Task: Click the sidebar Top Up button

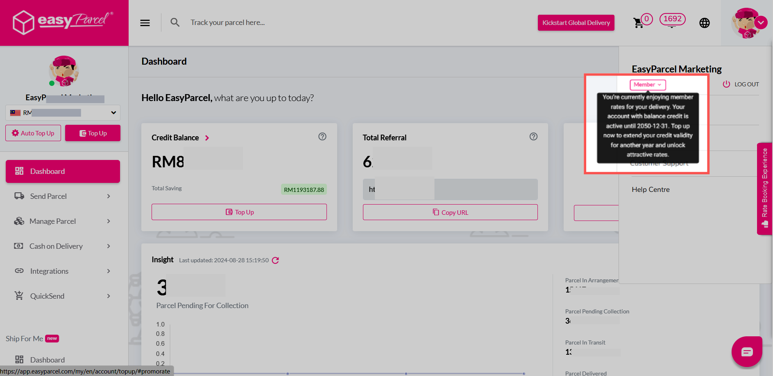Action: [93, 133]
